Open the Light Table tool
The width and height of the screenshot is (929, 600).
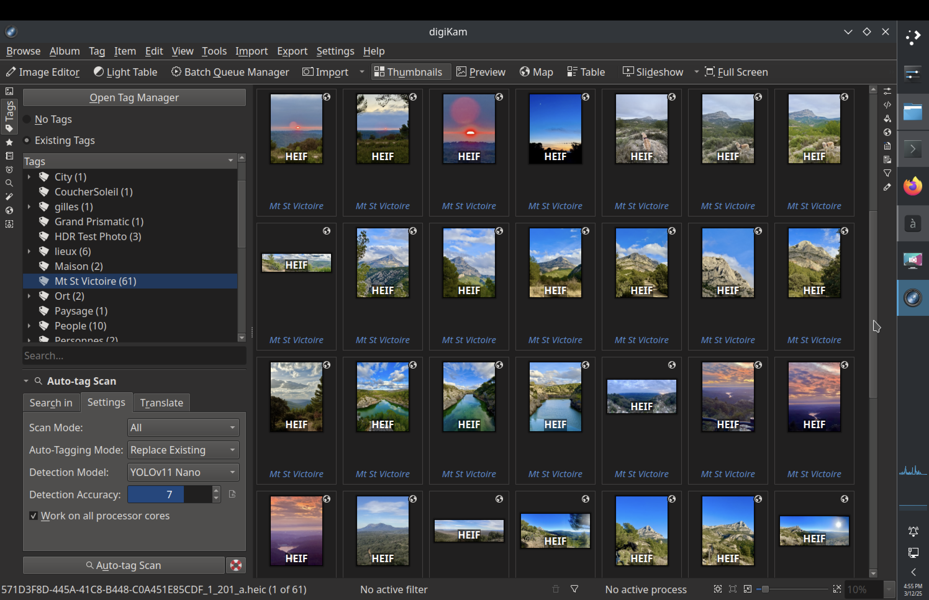(x=125, y=72)
